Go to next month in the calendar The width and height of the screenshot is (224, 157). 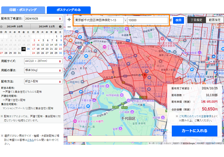tap(60, 27)
